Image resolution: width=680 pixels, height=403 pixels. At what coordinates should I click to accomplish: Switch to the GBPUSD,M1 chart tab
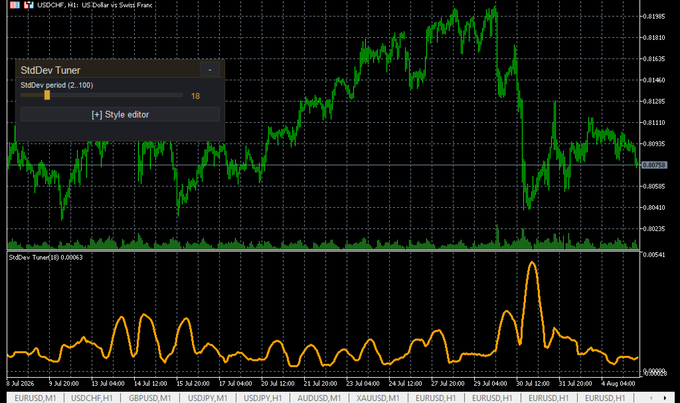click(x=149, y=398)
